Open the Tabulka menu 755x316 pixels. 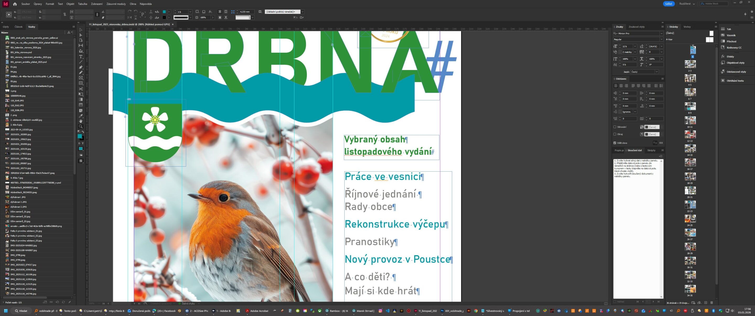click(82, 4)
